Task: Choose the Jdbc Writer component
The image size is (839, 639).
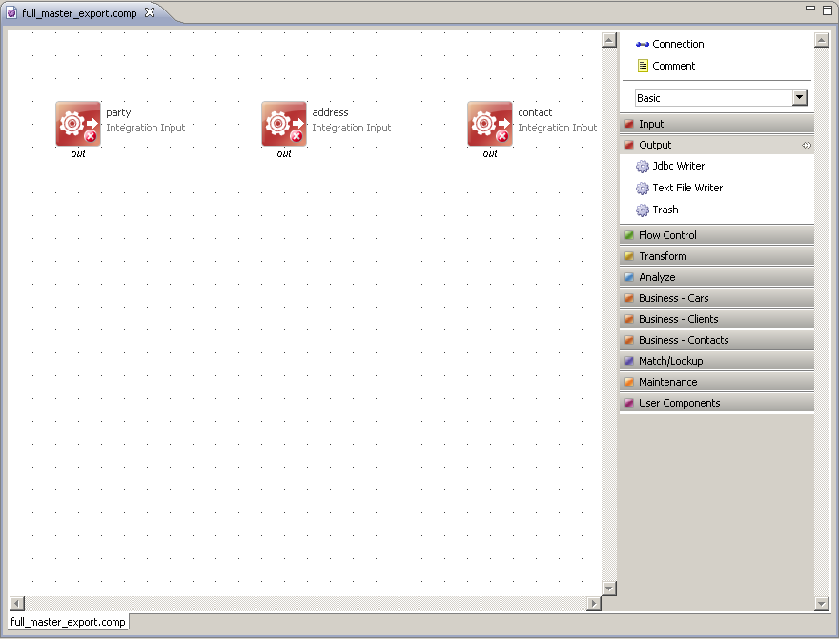Action: click(678, 166)
